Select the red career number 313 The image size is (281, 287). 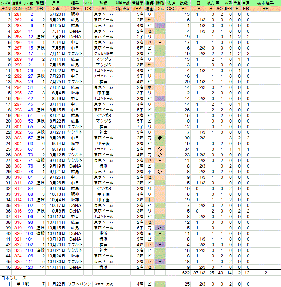pyautogui.click(x=18, y=194)
